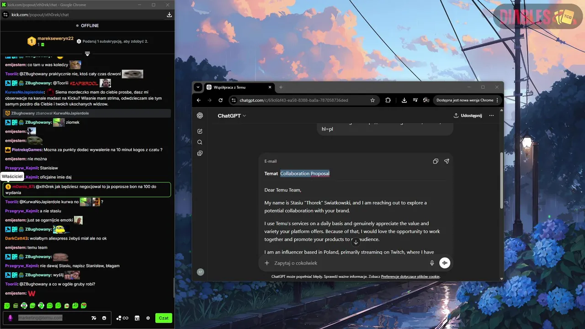Click site info icon in Kick chat window
Viewport: 585px width, 329px height.
(x=5, y=15)
